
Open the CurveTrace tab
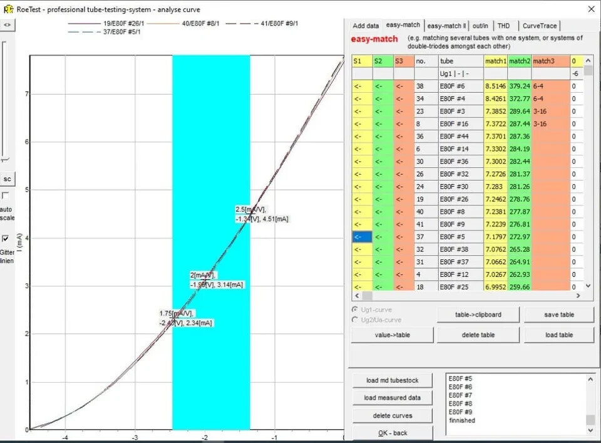(539, 26)
